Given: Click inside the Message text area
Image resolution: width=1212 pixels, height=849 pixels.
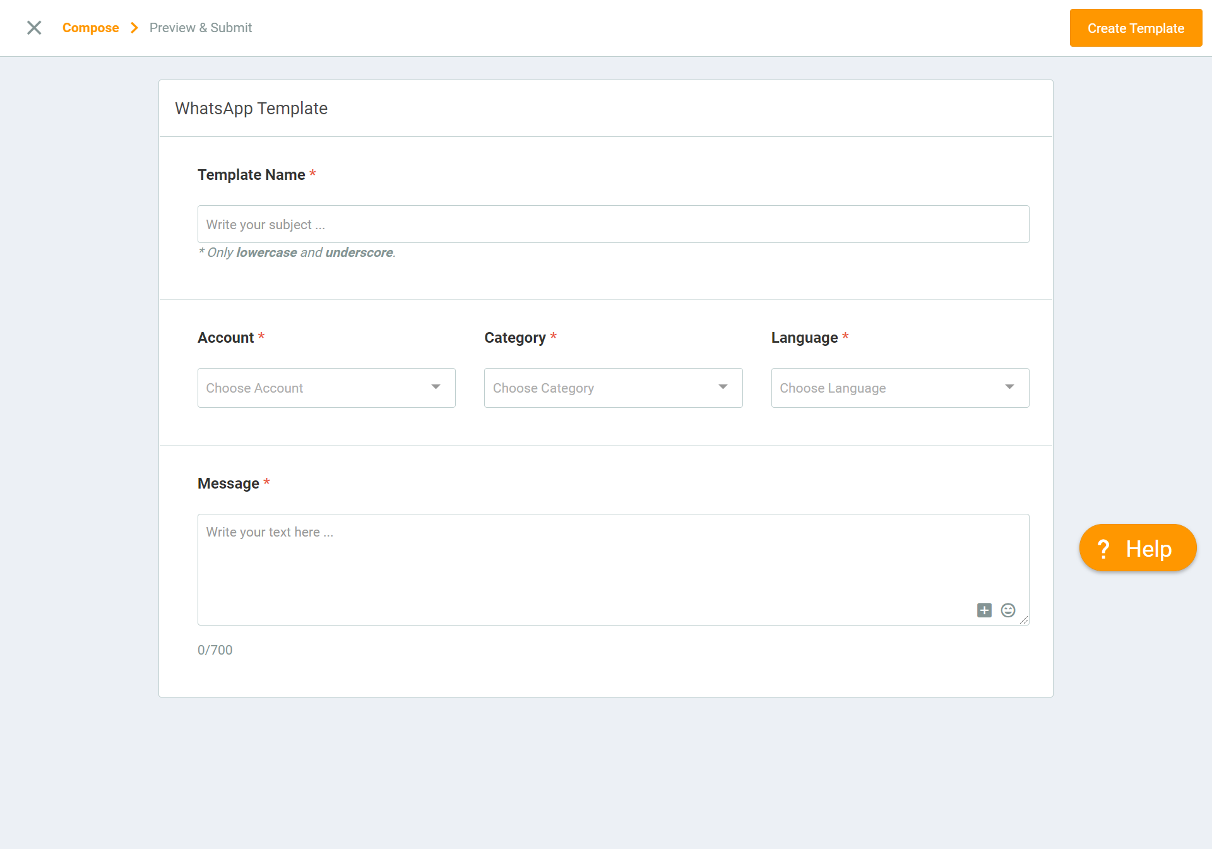Looking at the screenshot, I should coord(613,569).
